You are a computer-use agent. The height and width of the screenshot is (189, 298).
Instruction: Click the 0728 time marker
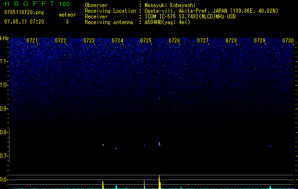231,41
